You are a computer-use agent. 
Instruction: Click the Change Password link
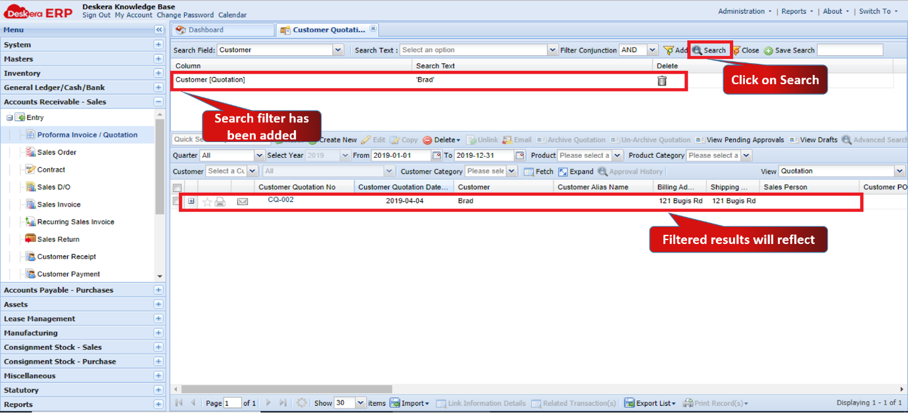pyautogui.click(x=185, y=15)
